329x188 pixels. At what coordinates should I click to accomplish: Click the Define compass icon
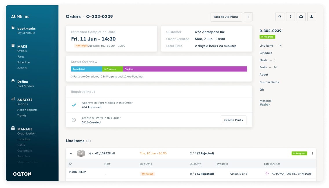point(13,81)
